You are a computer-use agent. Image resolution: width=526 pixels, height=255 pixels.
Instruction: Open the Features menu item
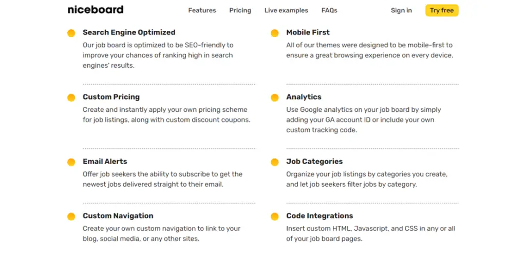pos(202,10)
